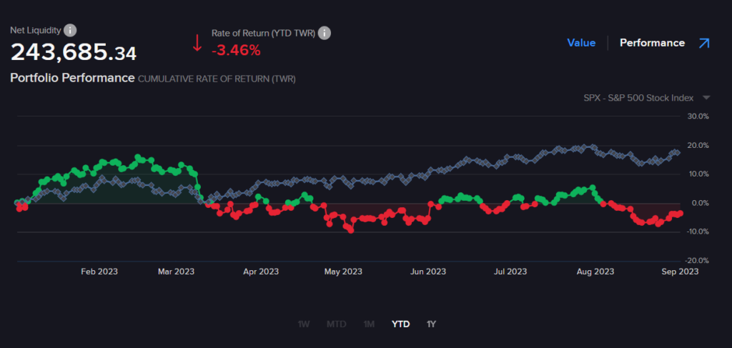Viewport: 732px width, 348px height.
Task: Switch the chart to 1Y range
Action: tap(431, 324)
